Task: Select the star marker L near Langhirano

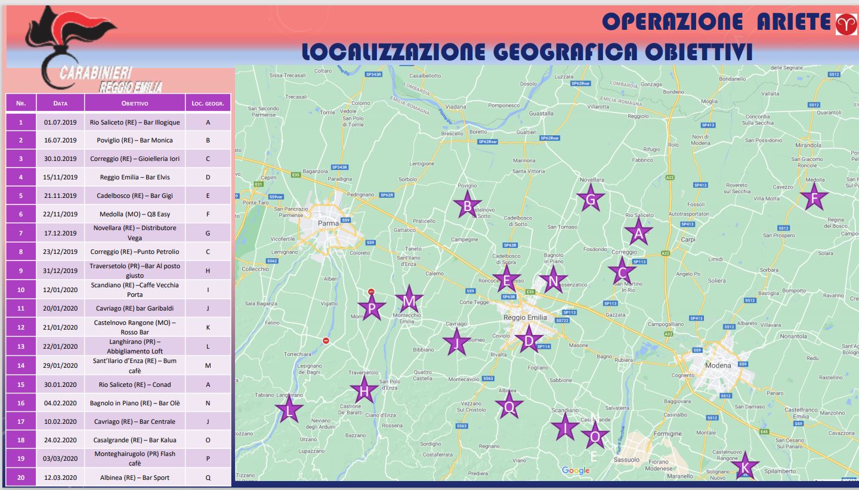Action: 289,410
